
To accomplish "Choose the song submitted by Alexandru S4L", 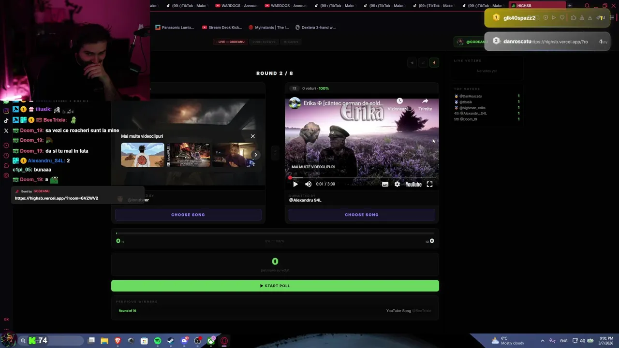I will coord(362,215).
